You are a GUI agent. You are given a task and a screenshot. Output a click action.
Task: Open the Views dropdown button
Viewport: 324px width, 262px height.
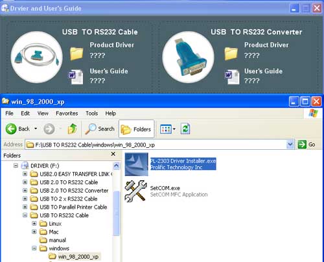pos(168,129)
